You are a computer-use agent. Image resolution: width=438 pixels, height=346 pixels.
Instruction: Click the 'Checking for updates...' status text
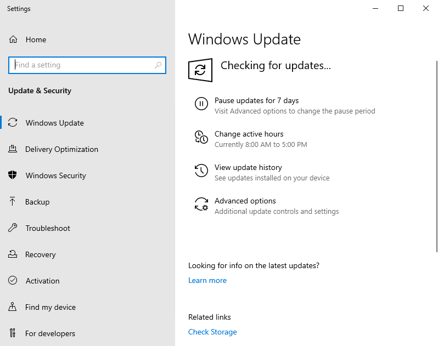pos(276,65)
